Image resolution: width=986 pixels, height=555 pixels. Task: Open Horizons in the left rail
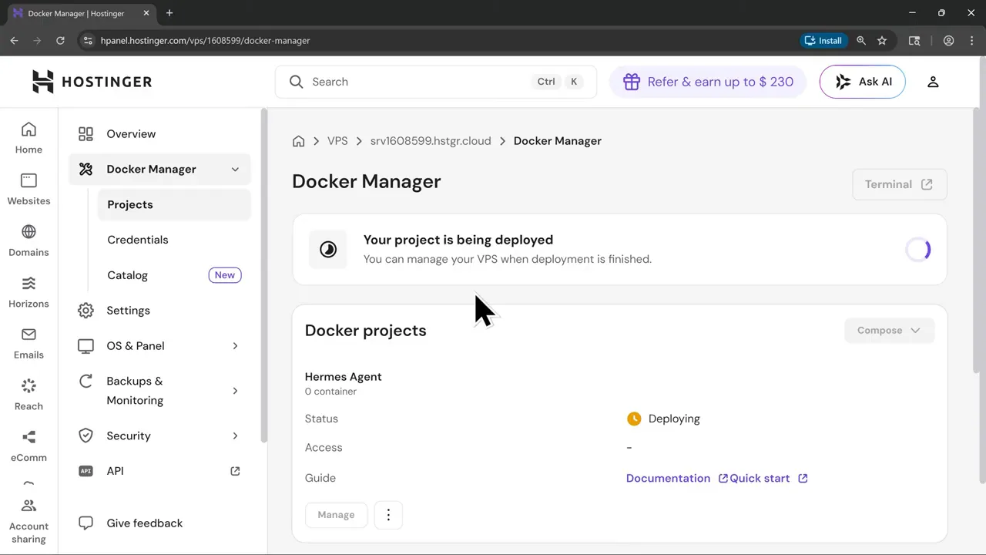(29, 292)
